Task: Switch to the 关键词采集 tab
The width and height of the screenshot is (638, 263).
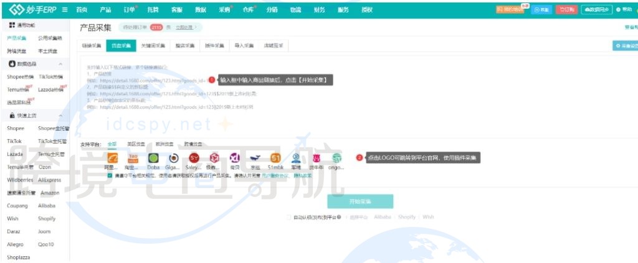Action: click(x=153, y=46)
